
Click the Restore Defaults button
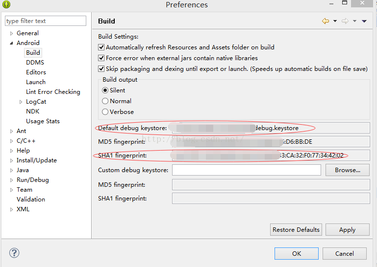[x=296, y=230]
